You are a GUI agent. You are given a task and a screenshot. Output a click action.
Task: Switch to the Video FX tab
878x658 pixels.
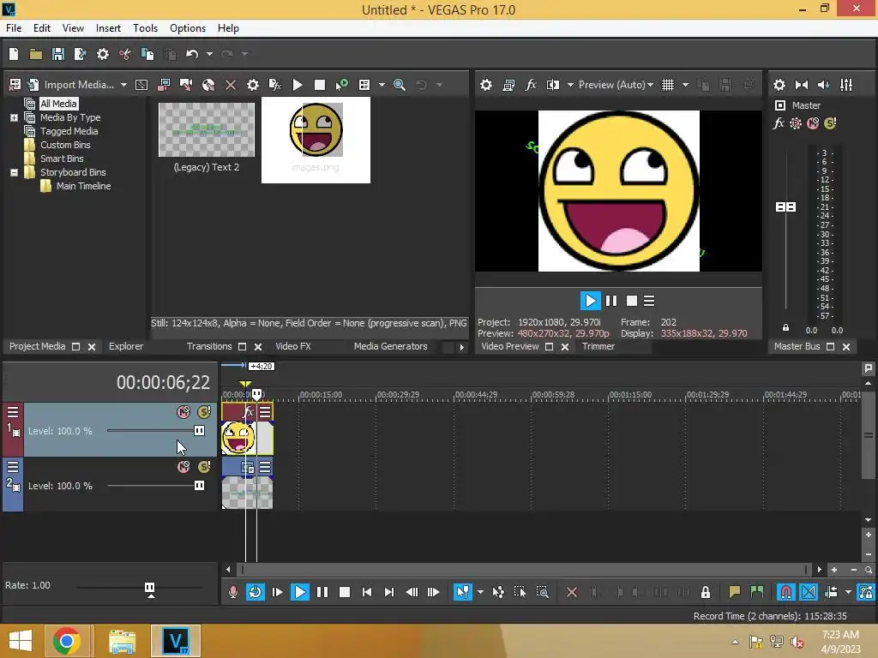(293, 346)
